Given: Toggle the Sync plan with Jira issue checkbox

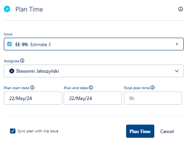Looking at the screenshot, I should pyautogui.click(x=13, y=131).
